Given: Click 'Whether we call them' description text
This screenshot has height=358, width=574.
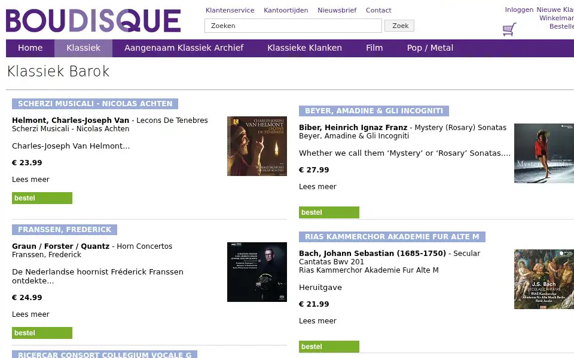Looking at the screenshot, I should 405,153.
